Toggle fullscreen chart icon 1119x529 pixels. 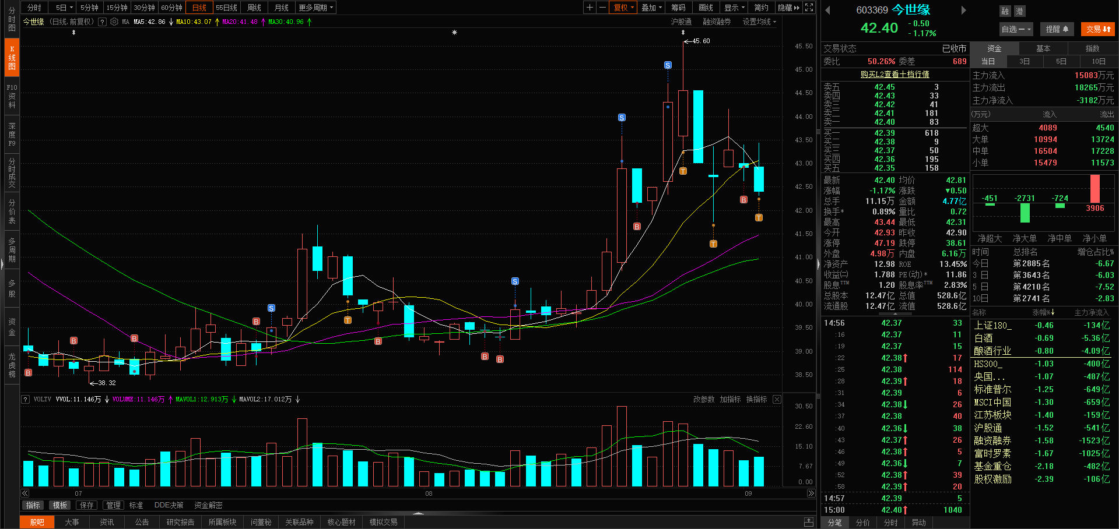(809, 8)
